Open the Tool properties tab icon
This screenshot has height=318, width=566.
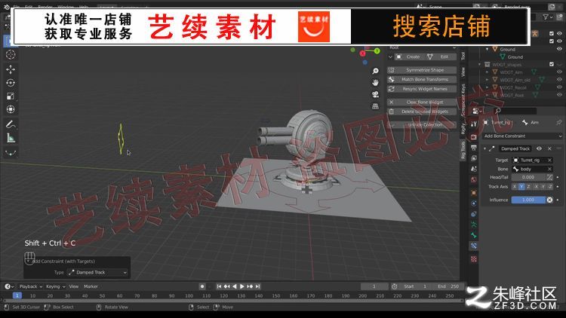click(474, 124)
